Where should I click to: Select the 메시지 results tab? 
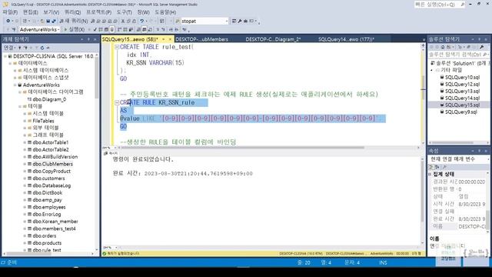(111, 153)
